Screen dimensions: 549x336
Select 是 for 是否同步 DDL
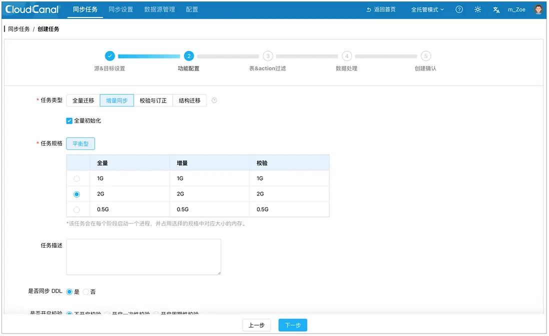(x=69, y=291)
